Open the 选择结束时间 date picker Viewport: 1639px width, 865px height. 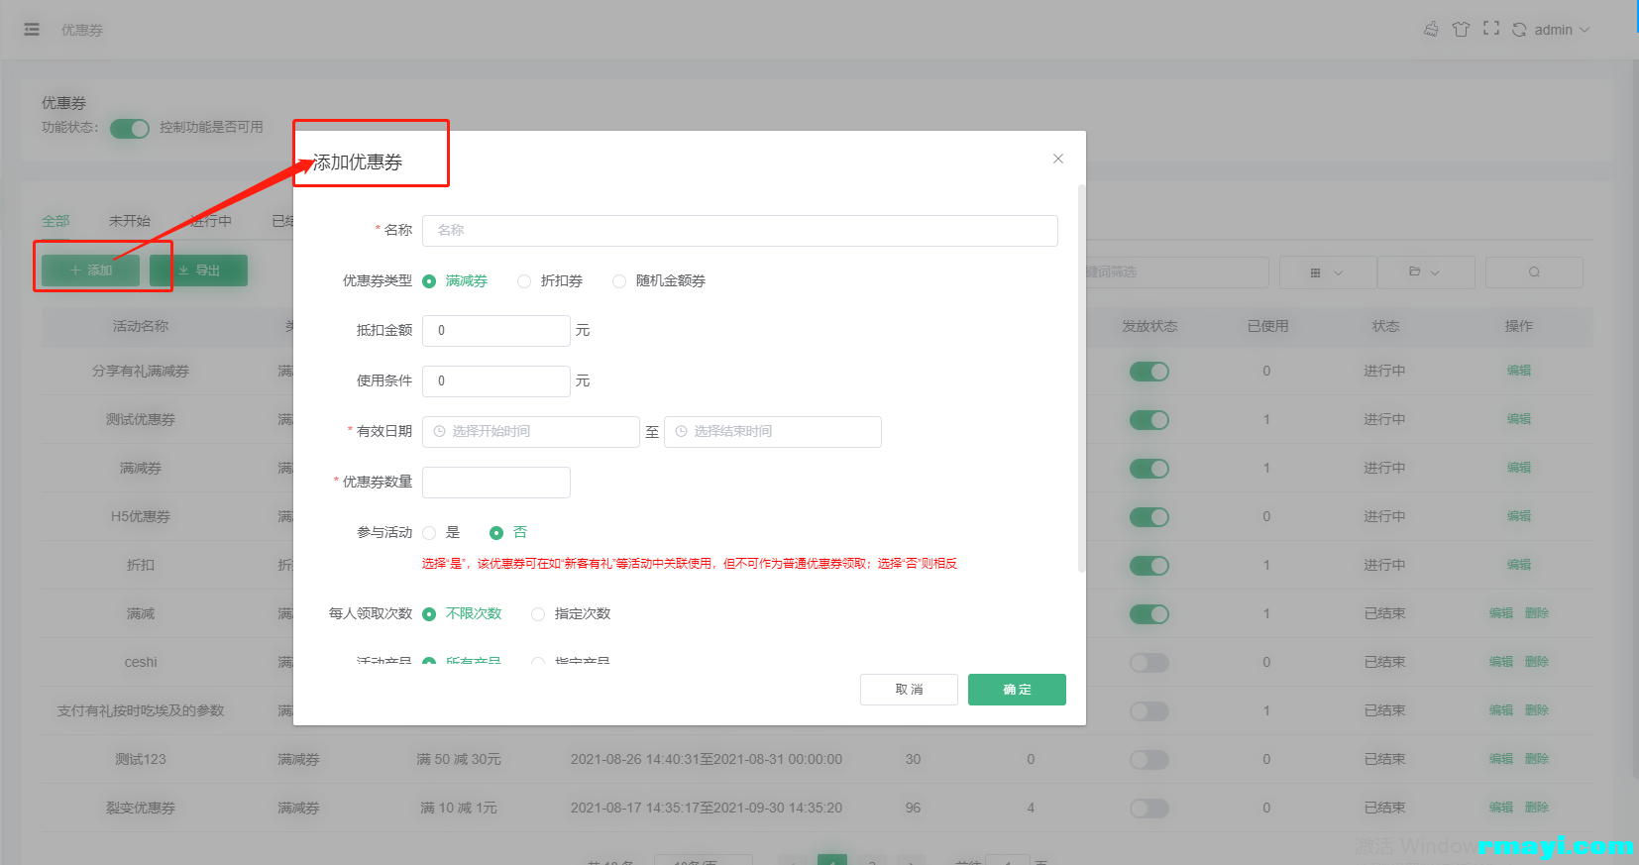tap(773, 432)
